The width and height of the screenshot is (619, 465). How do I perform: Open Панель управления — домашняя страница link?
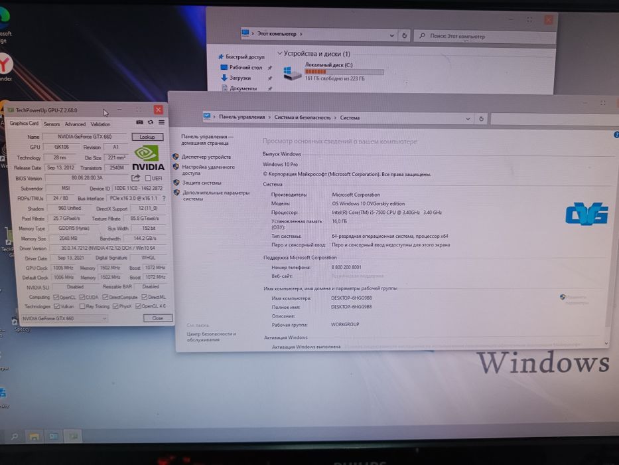pos(207,139)
